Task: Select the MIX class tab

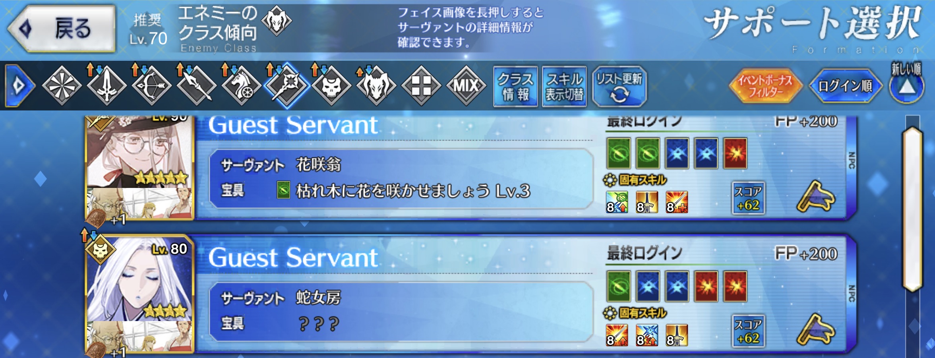Action: pos(466,85)
